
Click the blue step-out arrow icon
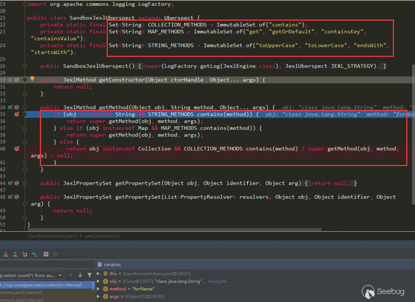pos(15,254)
